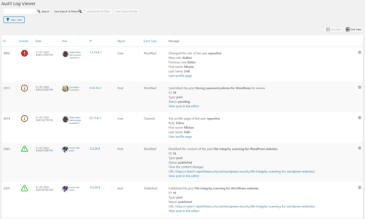This screenshot has height=219, width=365.
Task: Click the red critical severity icon for event 4002
Action: click(24, 53)
